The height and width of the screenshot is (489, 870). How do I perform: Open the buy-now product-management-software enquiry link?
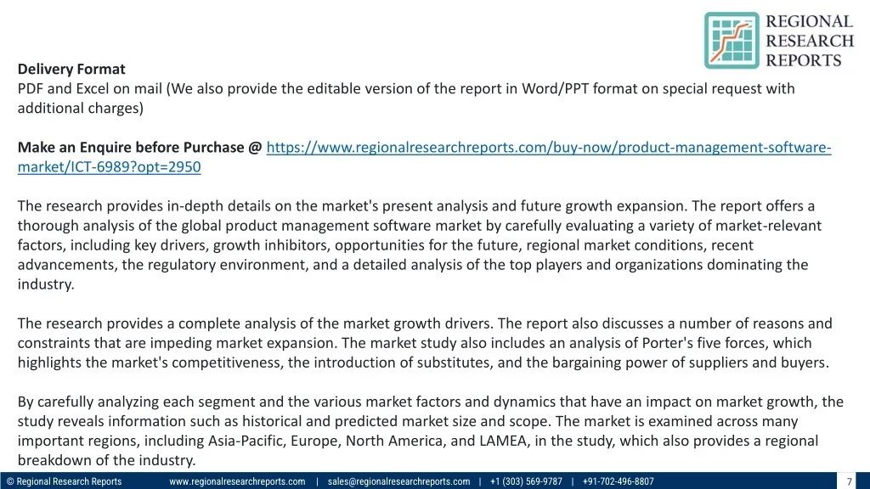coord(548,148)
